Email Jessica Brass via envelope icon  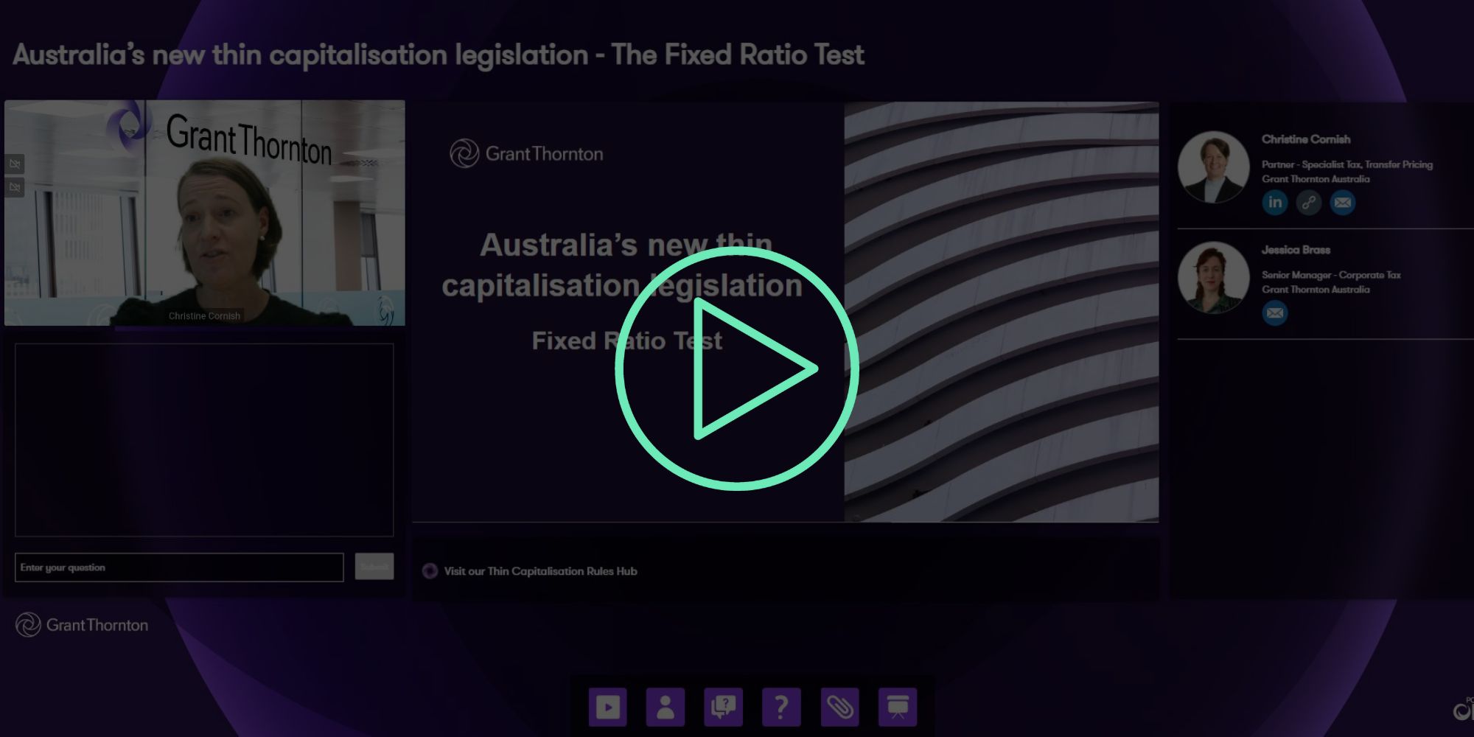point(1275,312)
